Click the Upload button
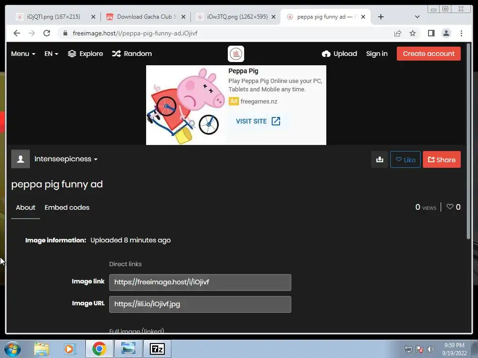Viewport: 478px width, 358px height. [x=339, y=54]
